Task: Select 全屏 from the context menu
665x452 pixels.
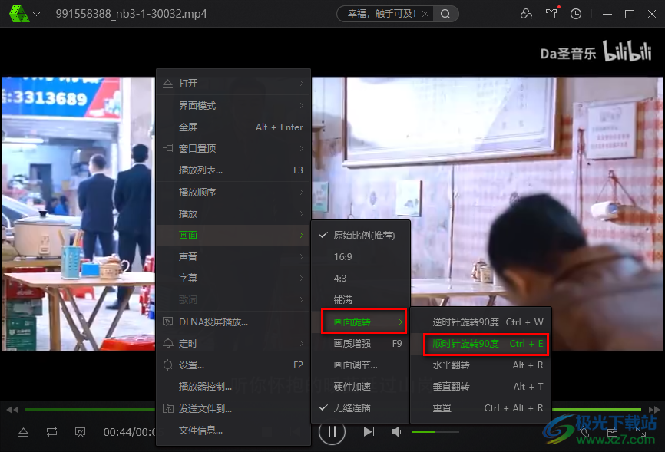Action: pyautogui.click(x=233, y=127)
